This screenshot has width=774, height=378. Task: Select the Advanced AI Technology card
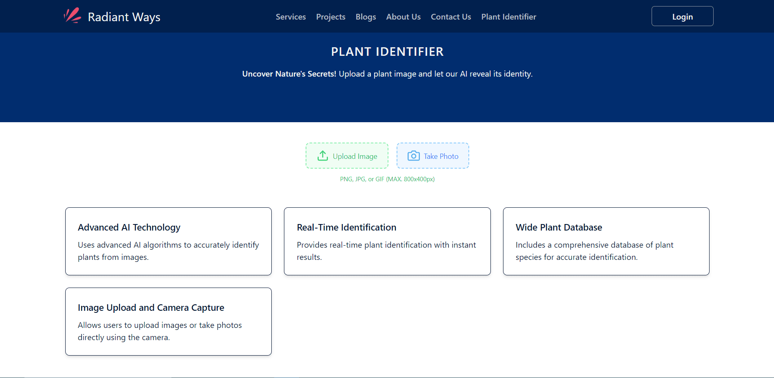168,241
